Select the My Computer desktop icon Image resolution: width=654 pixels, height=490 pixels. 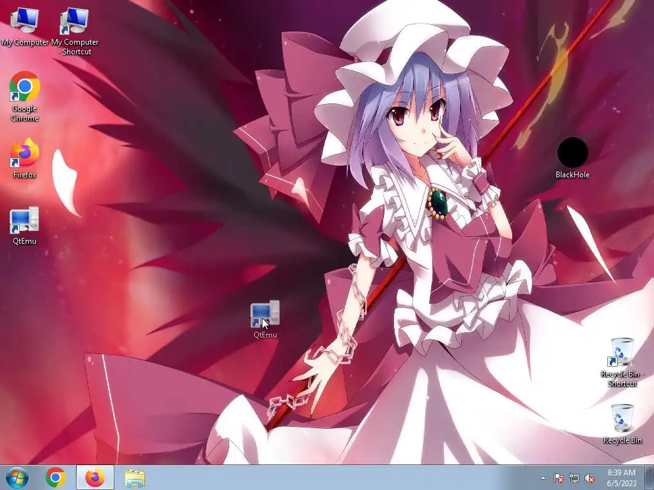click(24, 26)
